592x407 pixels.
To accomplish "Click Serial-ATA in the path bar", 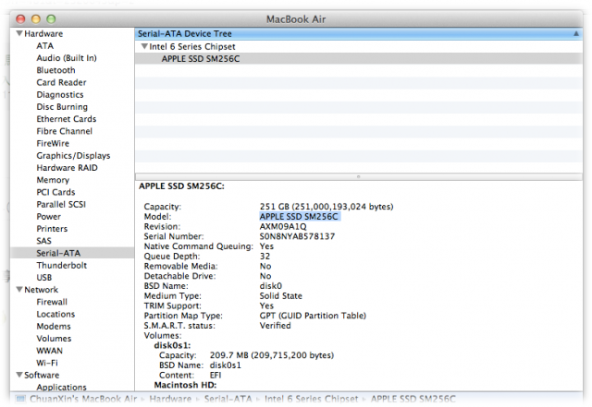I will [x=228, y=399].
